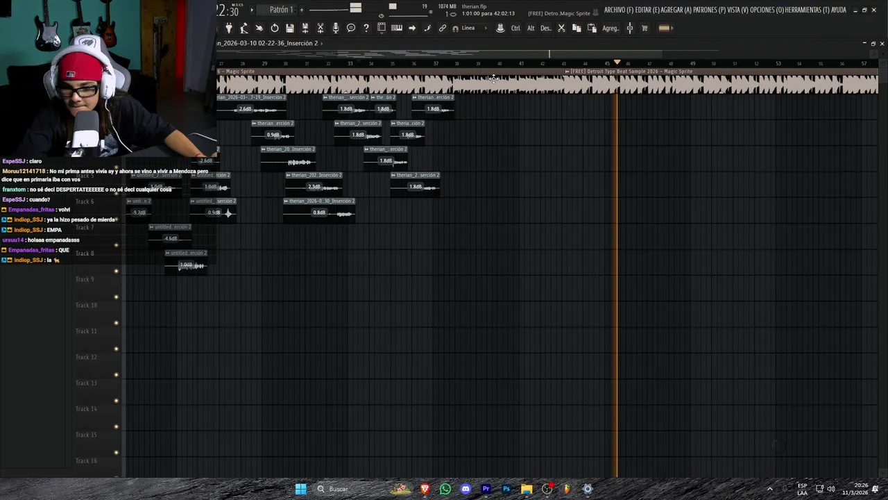Open the EDITAR (E) menu
Screen dimensions: 888x500
tap(647, 10)
